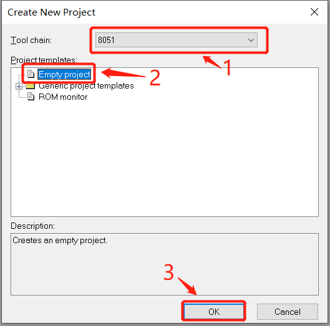This screenshot has width=330, height=326.
Task: Click inside the Description text box
Action: coord(165,264)
